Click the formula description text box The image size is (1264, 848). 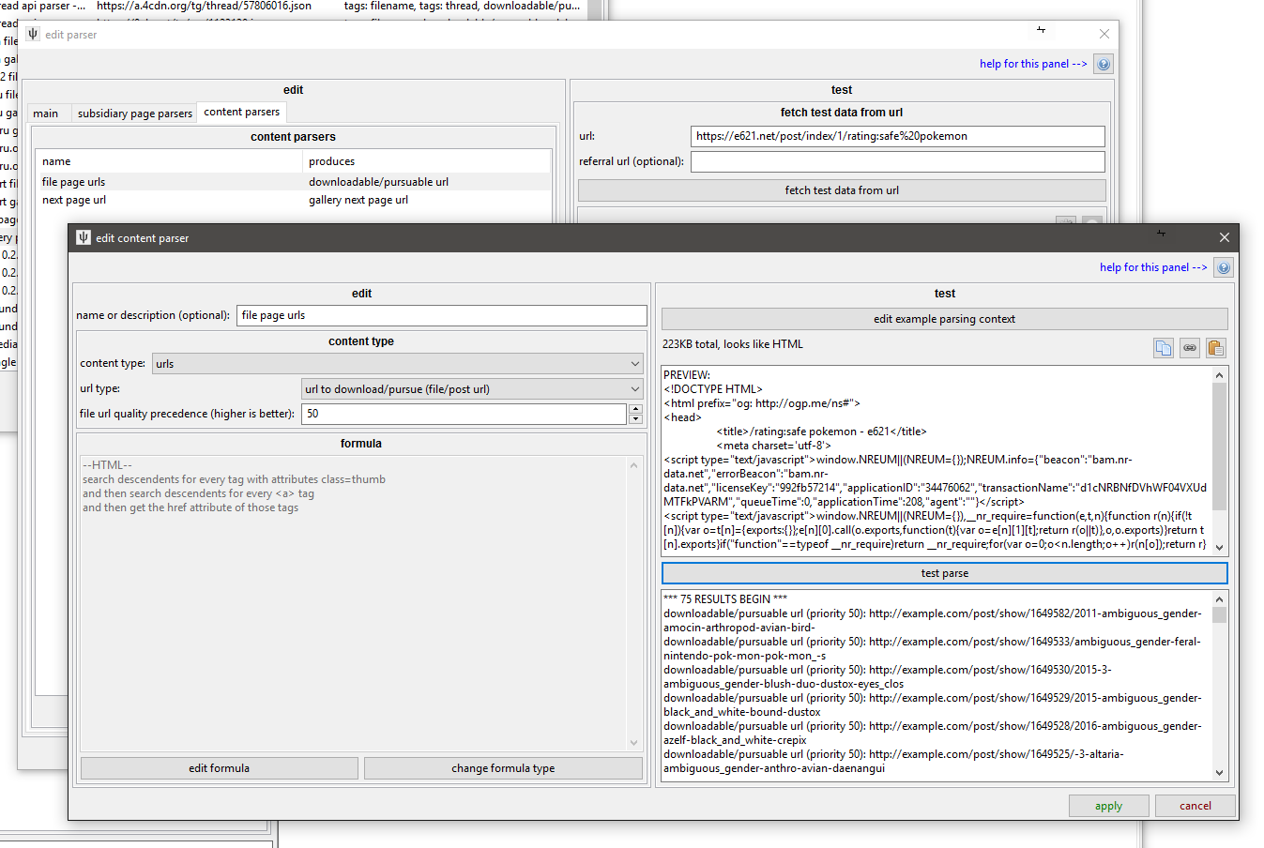(361, 603)
